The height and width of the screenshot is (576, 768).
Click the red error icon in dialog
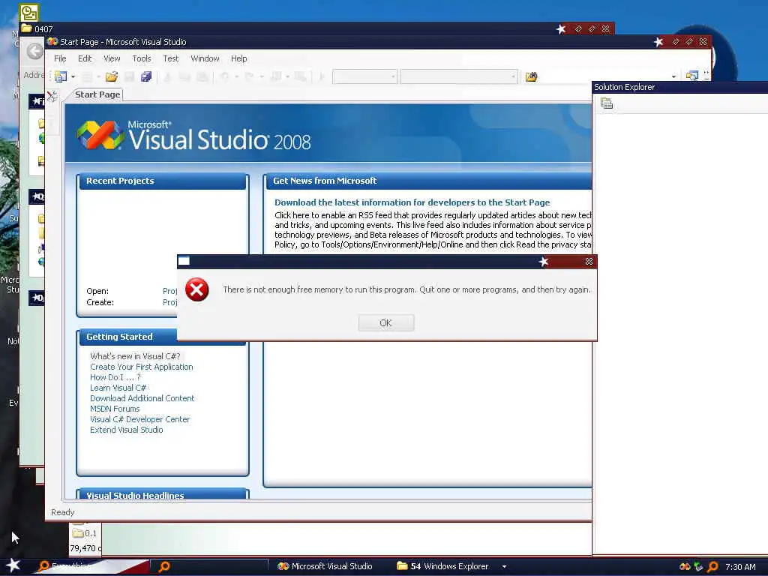click(197, 289)
